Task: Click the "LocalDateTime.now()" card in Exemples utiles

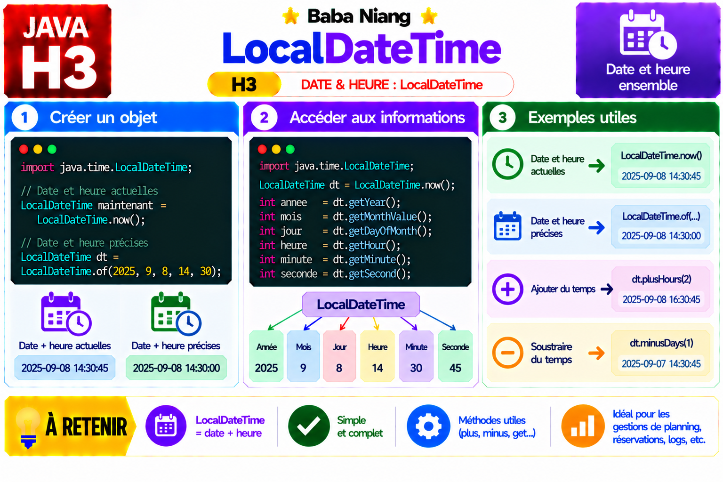Action: tap(661, 166)
